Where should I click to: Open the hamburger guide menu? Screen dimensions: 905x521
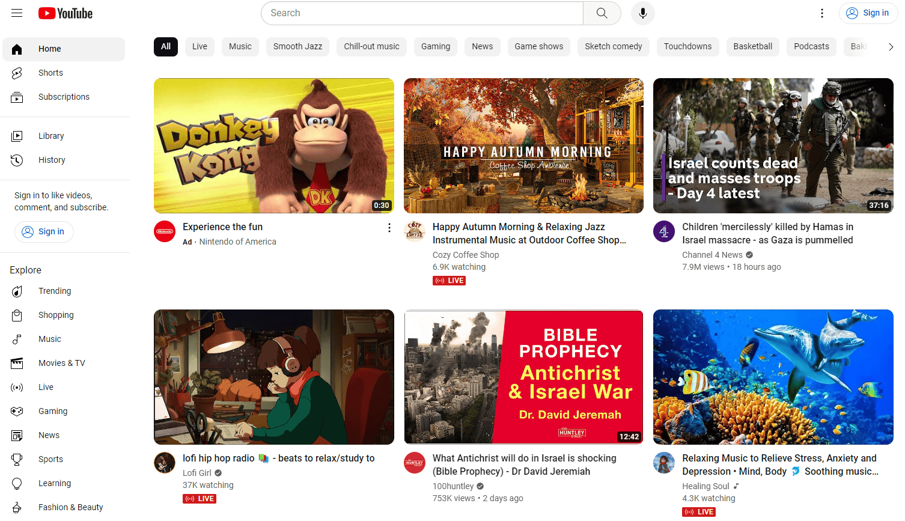pos(17,13)
